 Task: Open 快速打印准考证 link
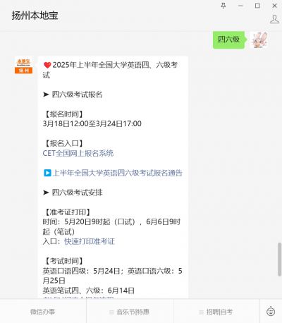(90, 241)
